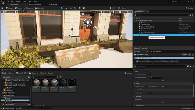Image resolution: width=195 pixels, height=110 pixels.
Task: Click the World Outliner settings gear icon
Action: click(x=193, y=15)
